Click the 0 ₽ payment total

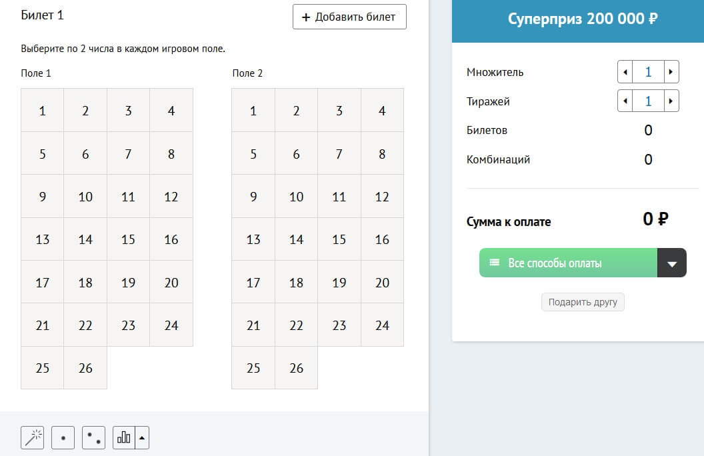(x=655, y=219)
